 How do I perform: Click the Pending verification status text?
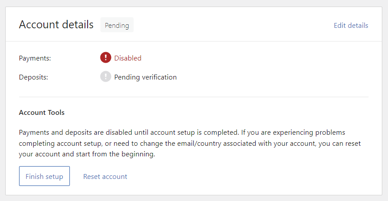pos(145,77)
